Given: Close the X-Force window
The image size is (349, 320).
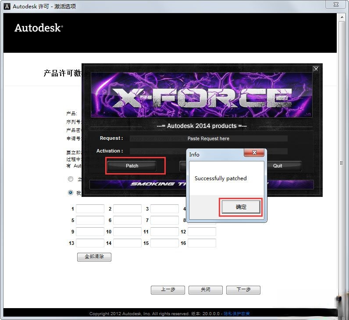Looking at the screenshot, I should [316, 69].
